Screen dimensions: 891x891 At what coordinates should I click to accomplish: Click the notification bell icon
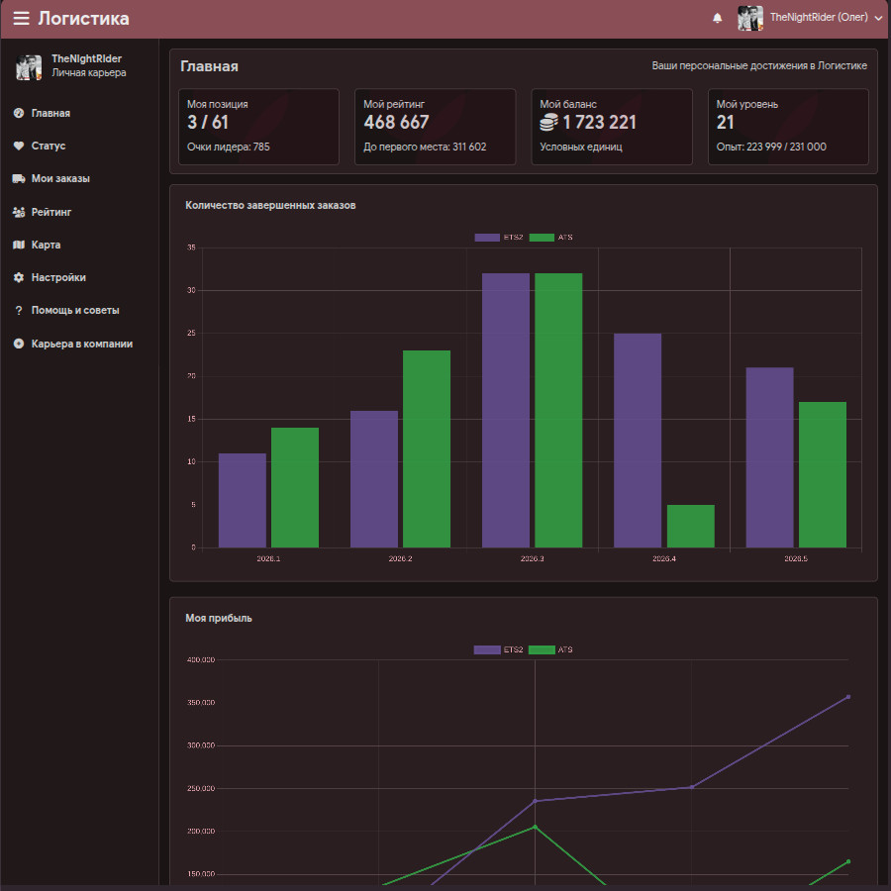click(x=717, y=18)
